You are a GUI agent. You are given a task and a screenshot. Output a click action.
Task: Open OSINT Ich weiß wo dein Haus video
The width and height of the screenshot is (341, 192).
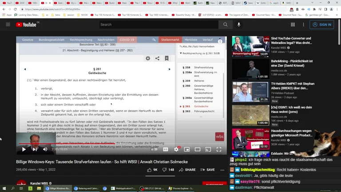[291, 109]
